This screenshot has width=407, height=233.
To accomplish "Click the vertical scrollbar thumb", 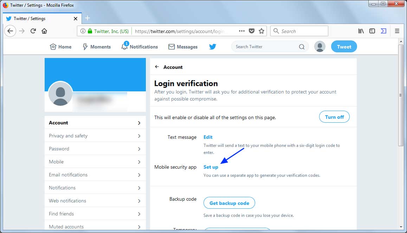I will pyautogui.click(x=401, y=96).
